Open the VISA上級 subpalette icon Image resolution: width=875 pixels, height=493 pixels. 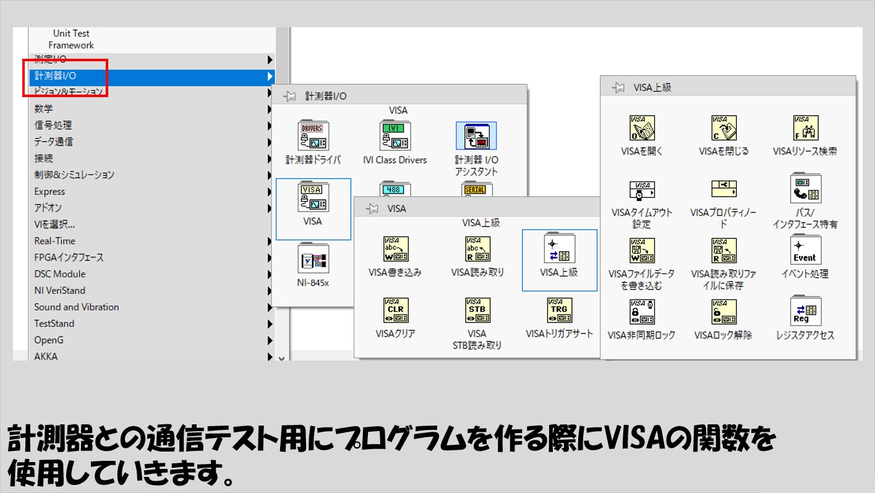pyautogui.click(x=558, y=248)
